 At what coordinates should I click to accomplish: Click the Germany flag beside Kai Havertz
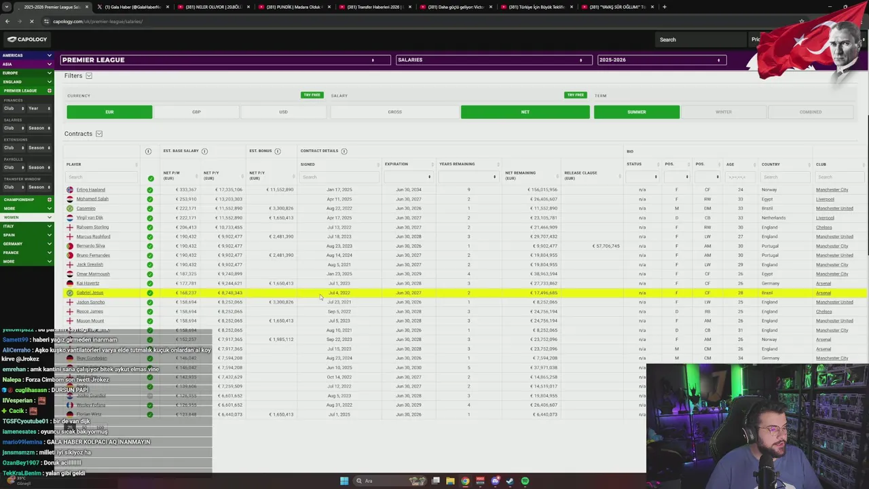pos(70,283)
